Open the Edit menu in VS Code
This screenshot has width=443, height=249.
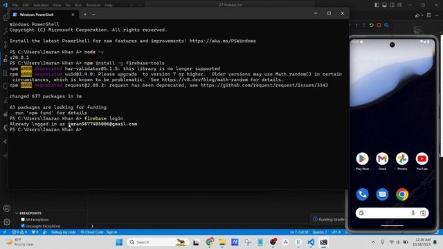(x=26, y=5)
